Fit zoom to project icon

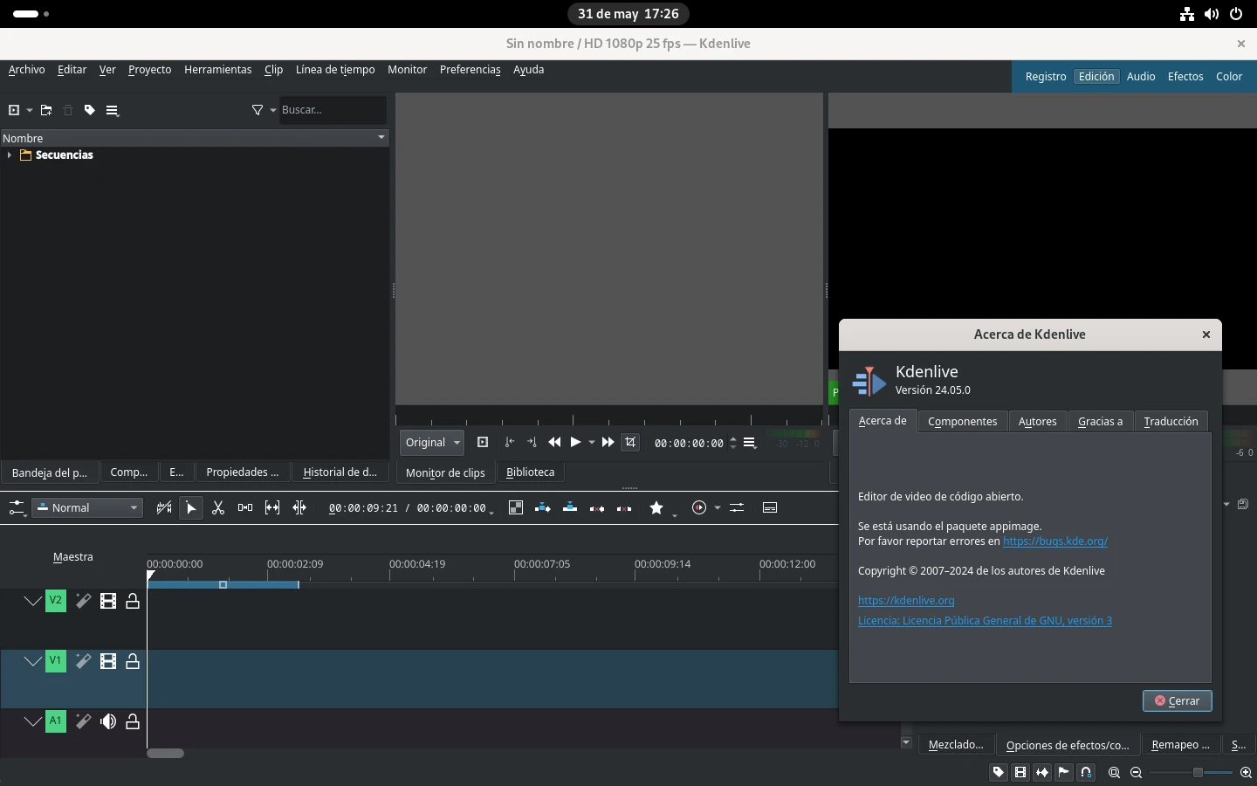(x=1115, y=772)
